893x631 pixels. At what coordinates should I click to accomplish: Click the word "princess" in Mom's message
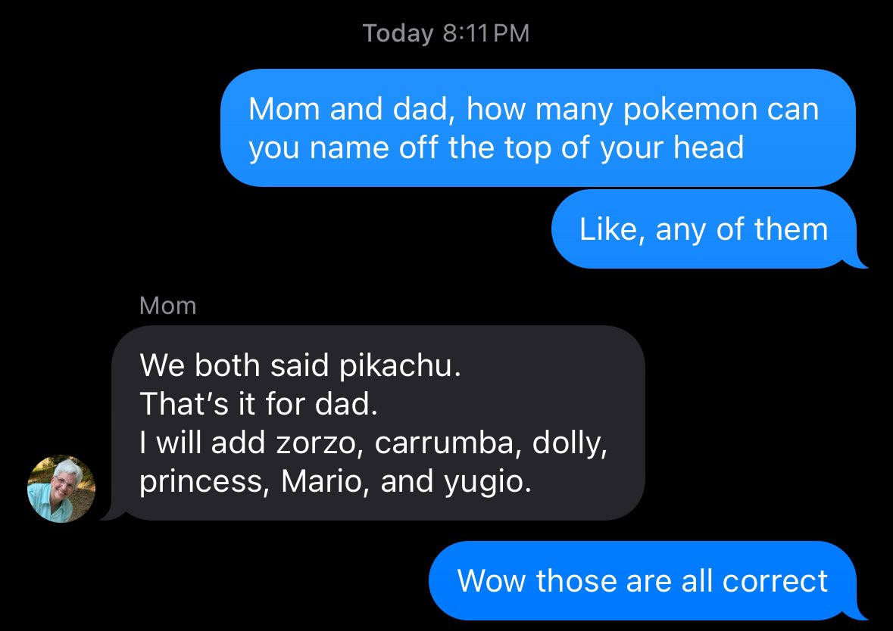(x=201, y=483)
